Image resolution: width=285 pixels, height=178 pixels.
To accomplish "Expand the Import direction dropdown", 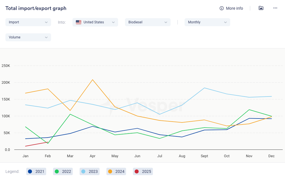I will point(28,22).
